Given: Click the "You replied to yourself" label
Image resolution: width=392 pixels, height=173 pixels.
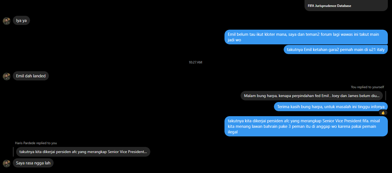Looking at the screenshot, I should tap(367, 87).
